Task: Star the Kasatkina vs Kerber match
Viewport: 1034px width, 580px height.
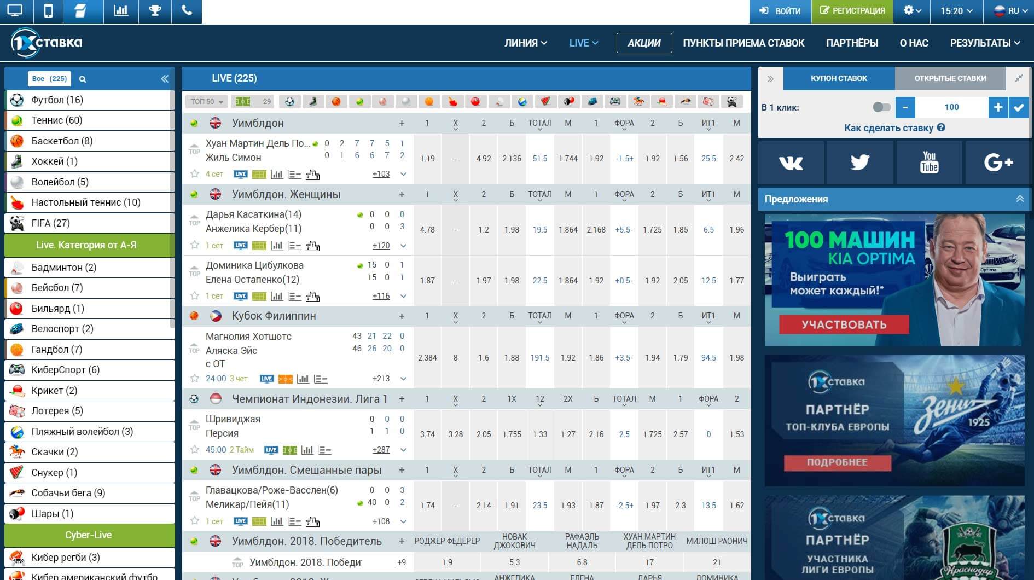Action: [x=194, y=245]
